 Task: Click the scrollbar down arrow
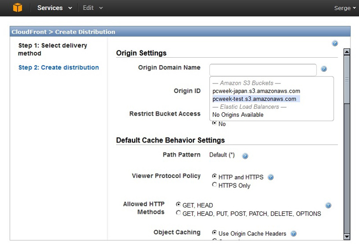click(x=347, y=237)
